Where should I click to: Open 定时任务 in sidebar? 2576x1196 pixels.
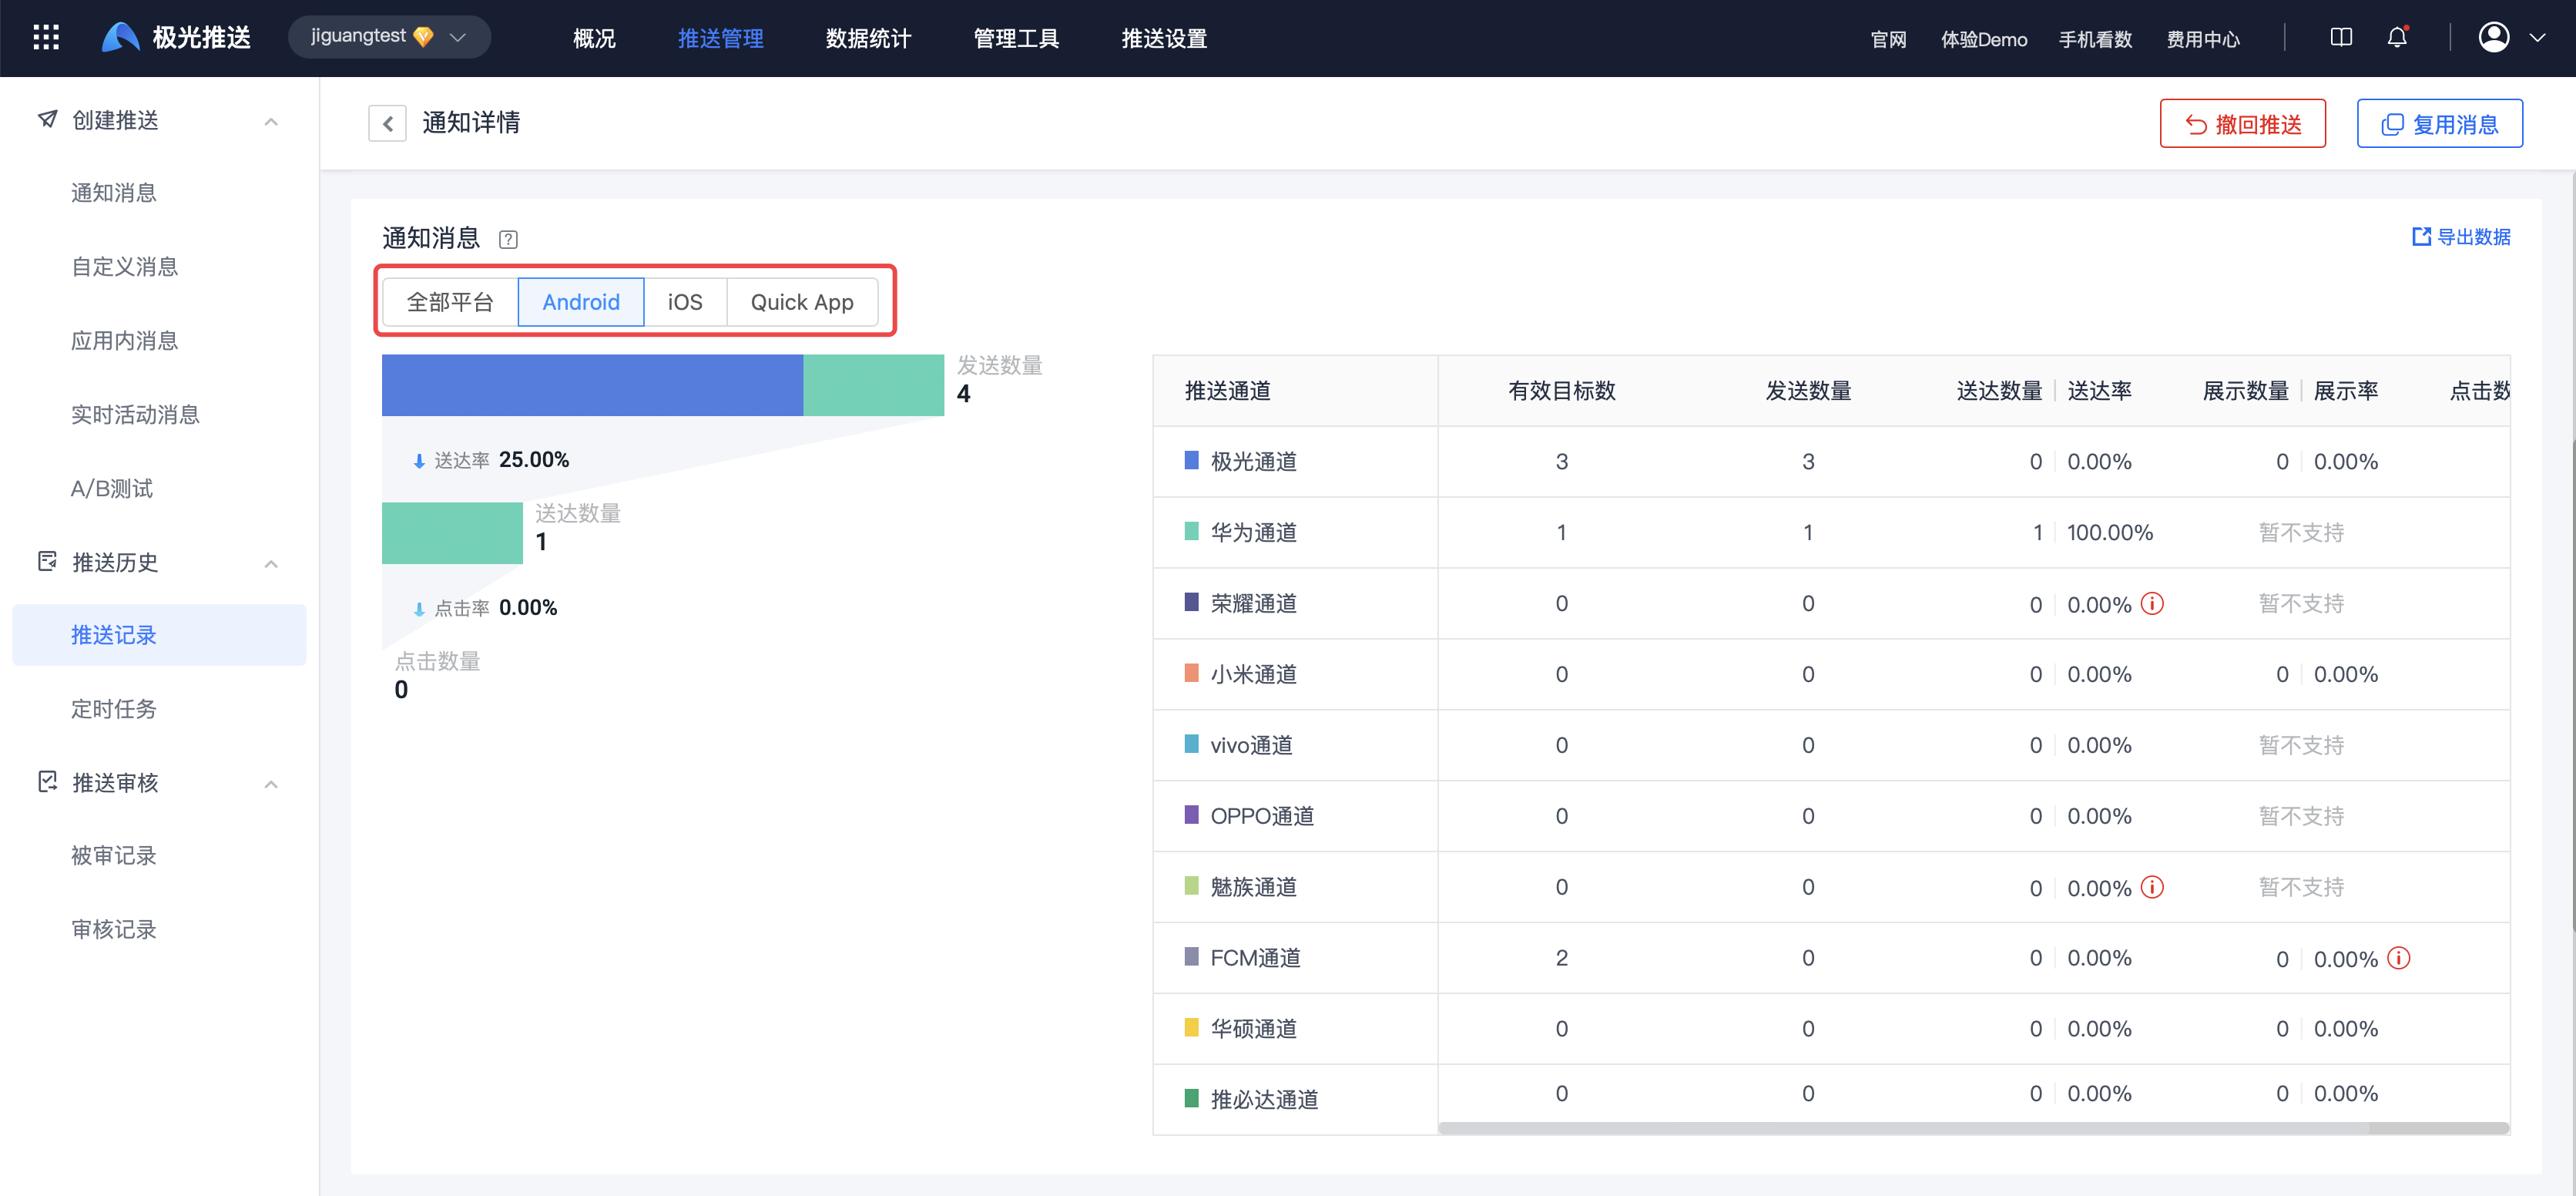pos(113,709)
